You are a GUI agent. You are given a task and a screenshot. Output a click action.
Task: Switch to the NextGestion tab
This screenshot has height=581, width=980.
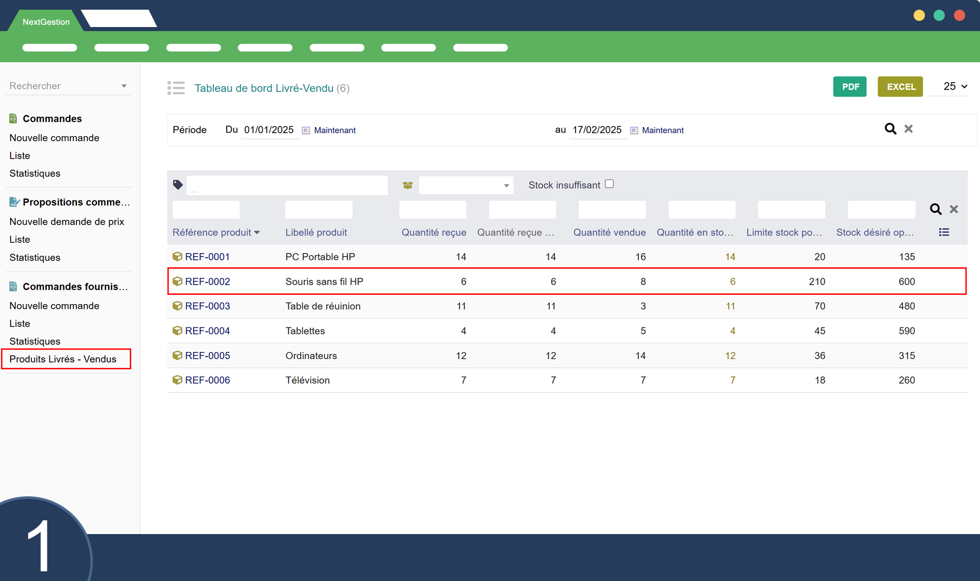(46, 22)
